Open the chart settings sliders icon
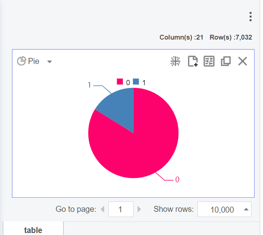263x235 pixels. (209, 61)
